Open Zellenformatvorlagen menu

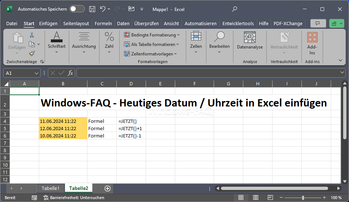point(150,54)
